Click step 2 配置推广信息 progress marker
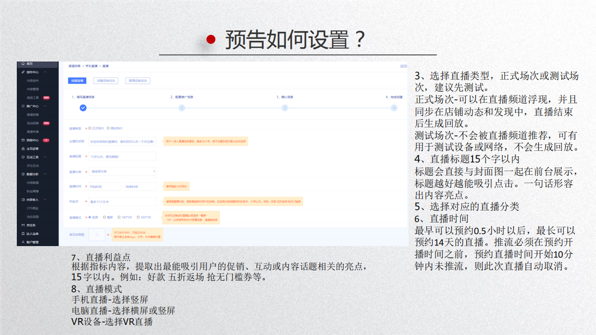Image resolution: width=596 pixels, height=335 pixels. [182, 108]
